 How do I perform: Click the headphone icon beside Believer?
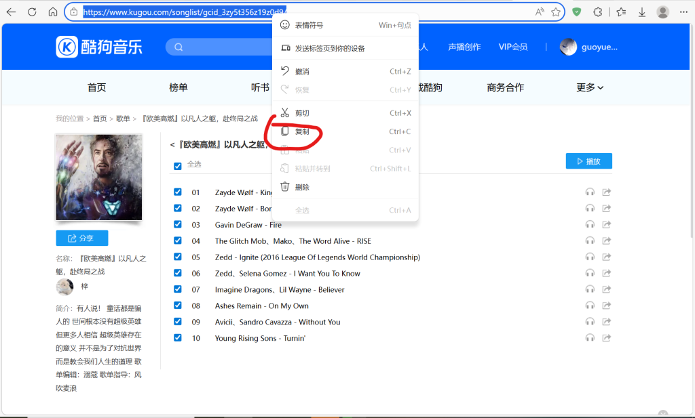pos(590,289)
